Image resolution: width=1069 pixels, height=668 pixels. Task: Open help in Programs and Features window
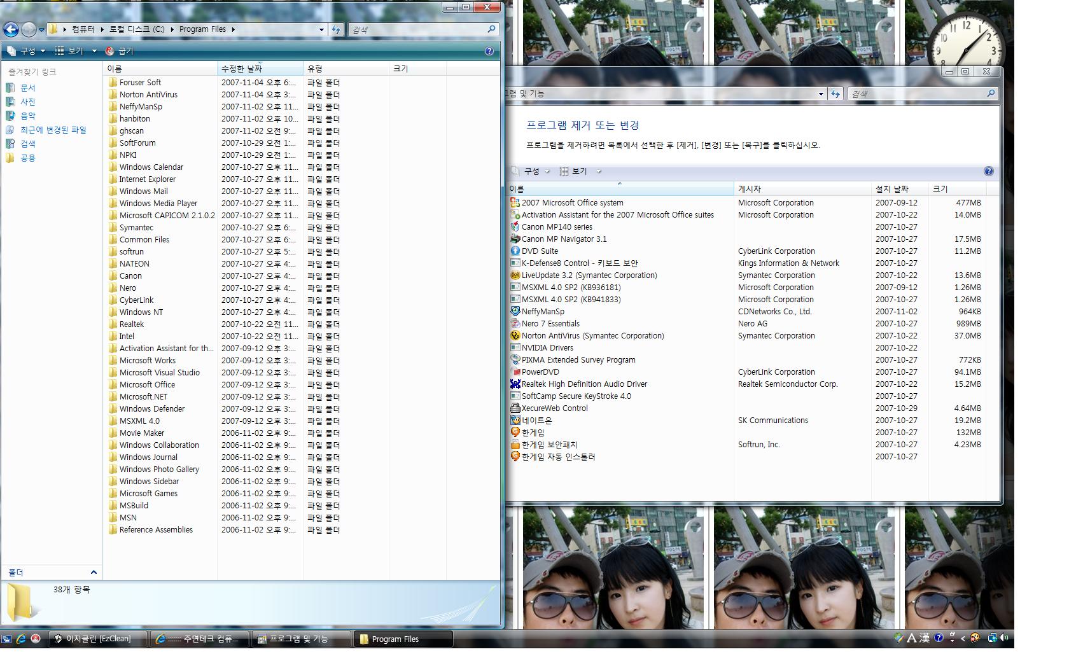pyautogui.click(x=988, y=171)
